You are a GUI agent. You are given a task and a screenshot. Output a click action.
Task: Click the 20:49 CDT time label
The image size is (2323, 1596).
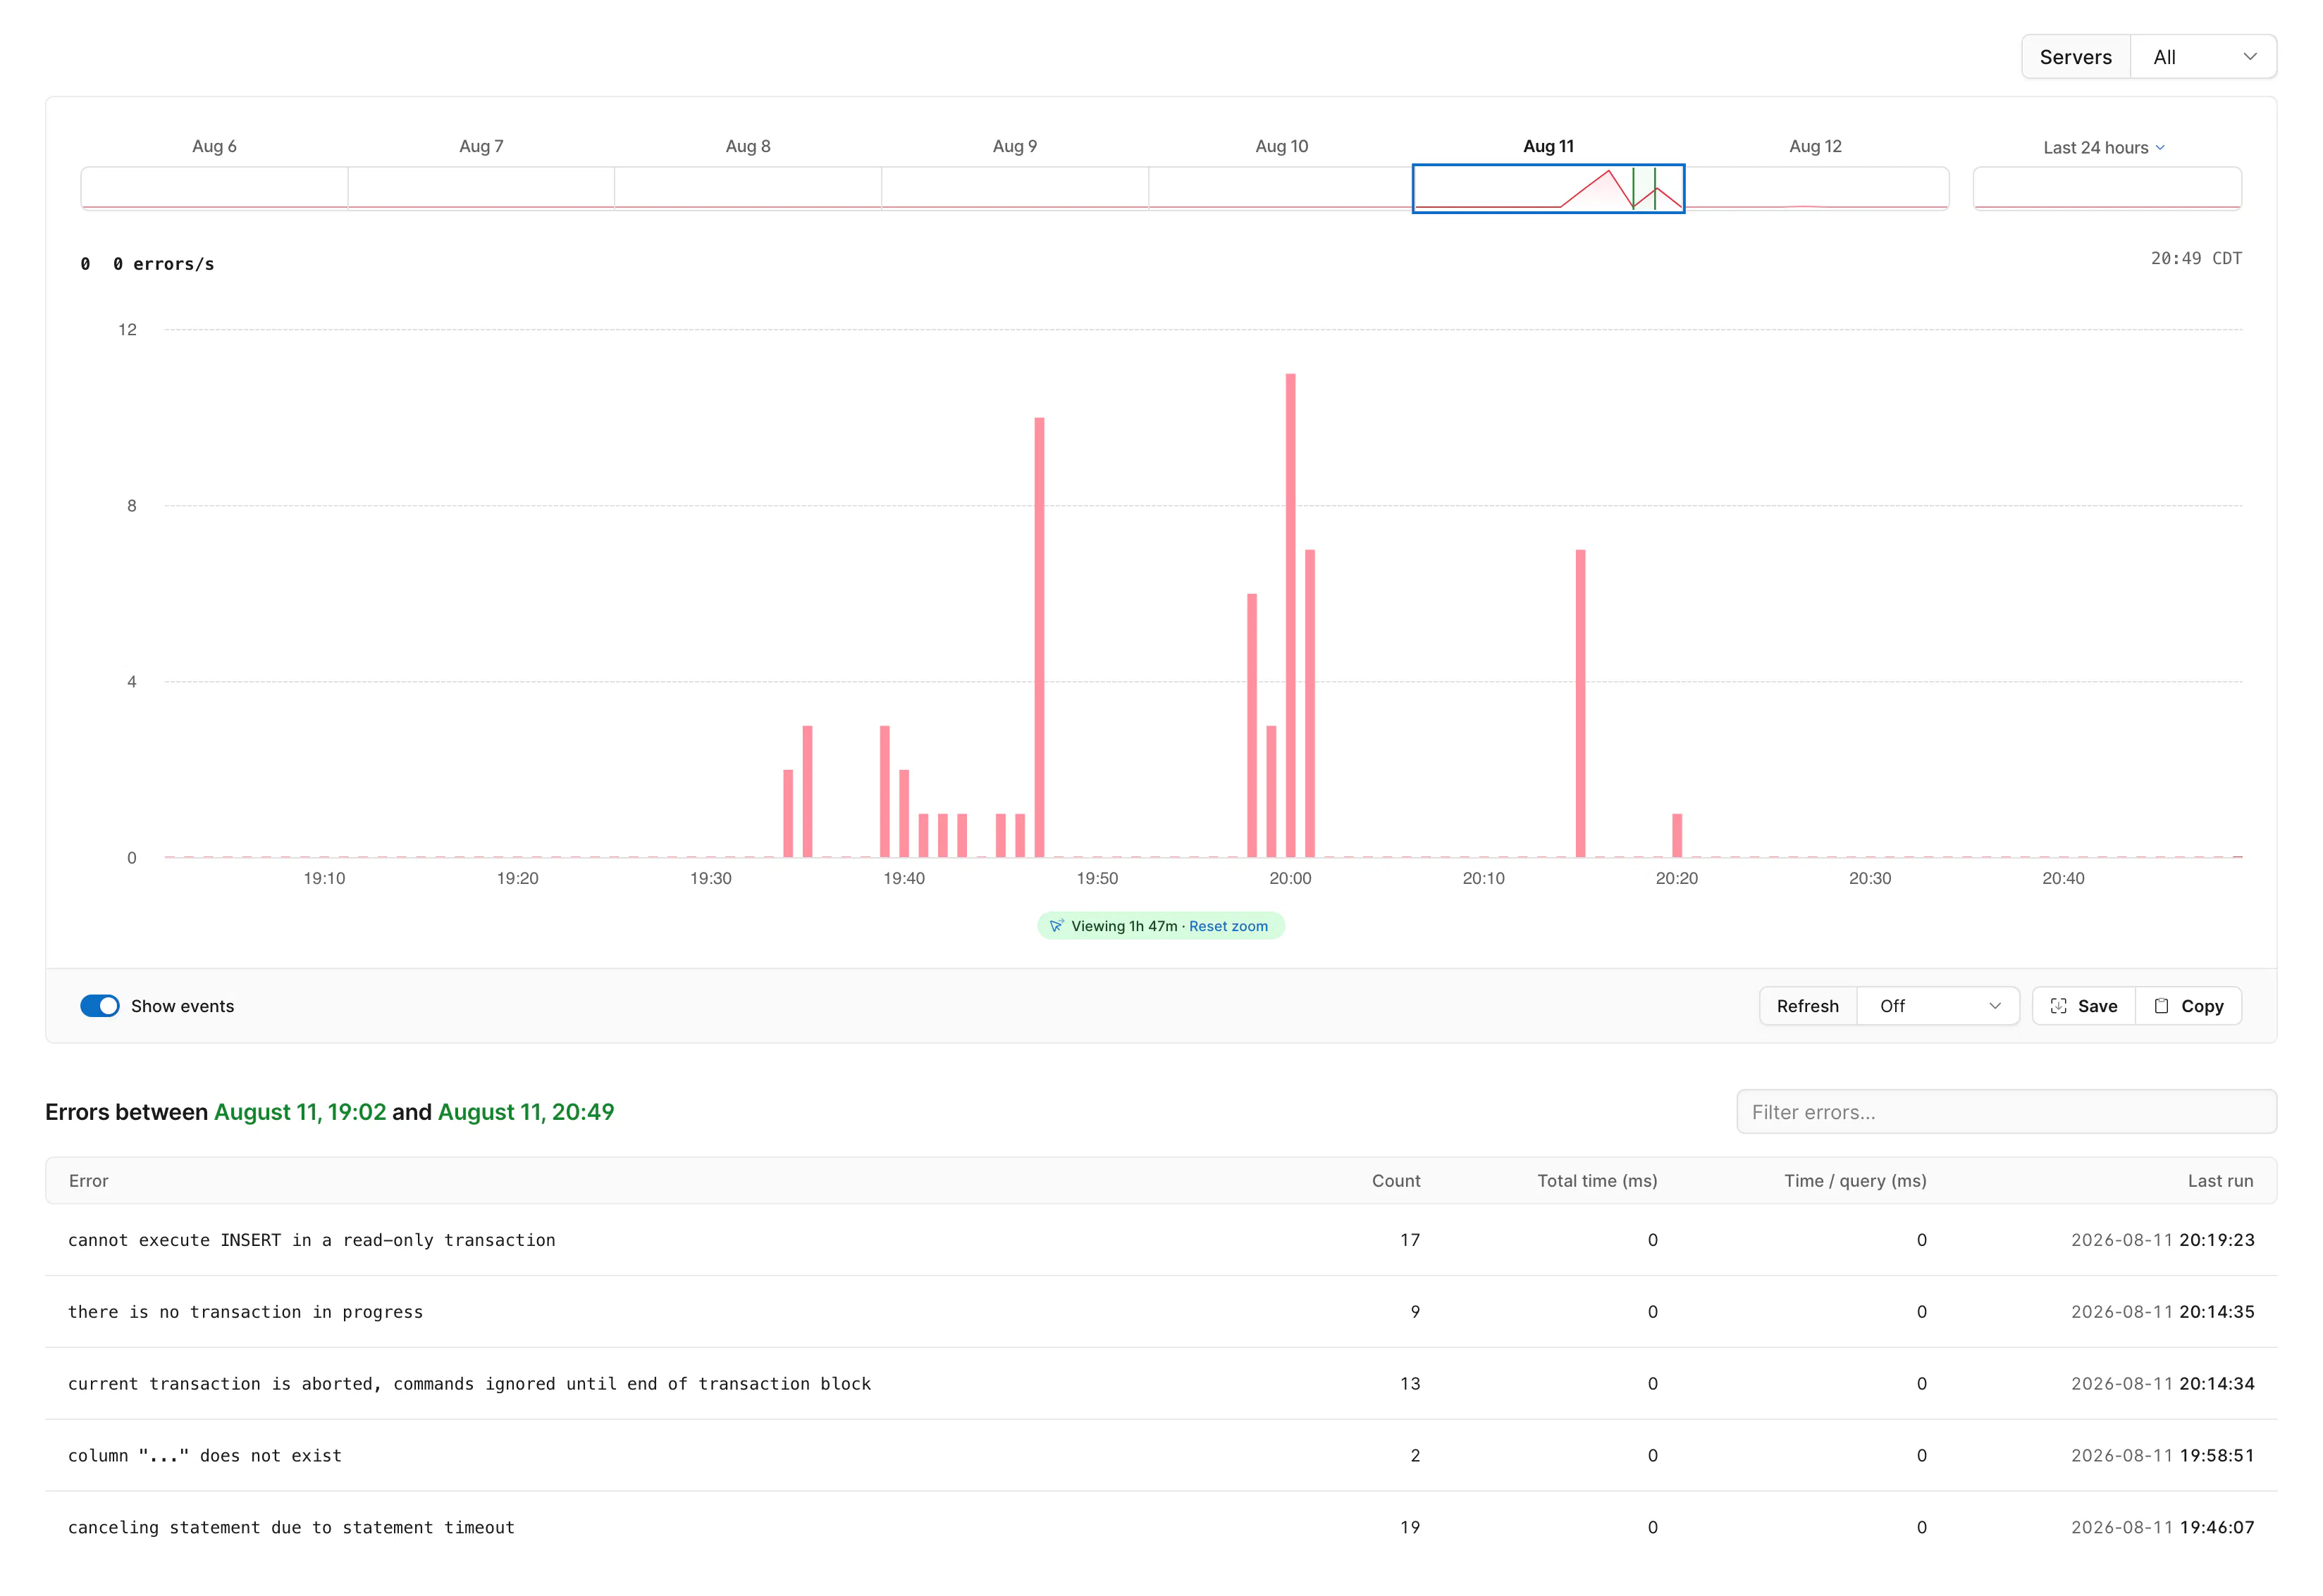pos(2196,258)
